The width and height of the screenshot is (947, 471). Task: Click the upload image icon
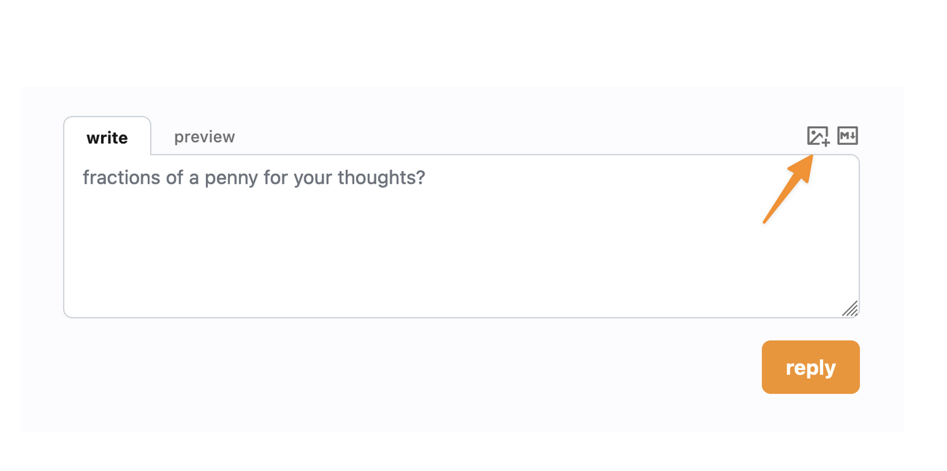click(x=818, y=136)
